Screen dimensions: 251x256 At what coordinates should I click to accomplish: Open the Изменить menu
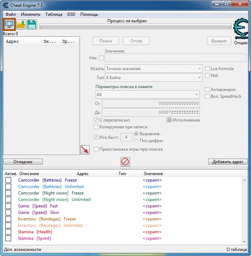click(x=31, y=14)
